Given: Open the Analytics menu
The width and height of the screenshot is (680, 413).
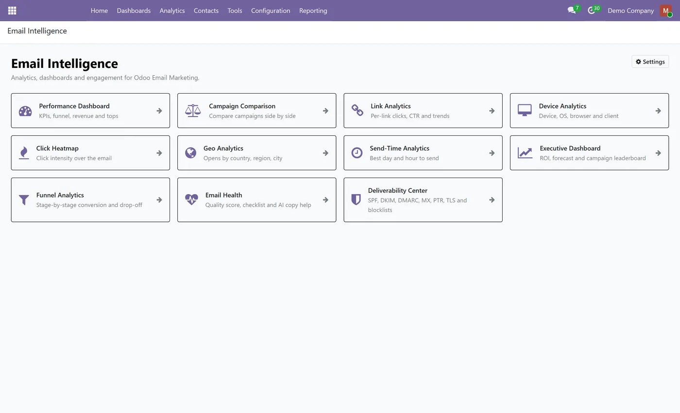Looking at the screenshot, I should point(172,10).
